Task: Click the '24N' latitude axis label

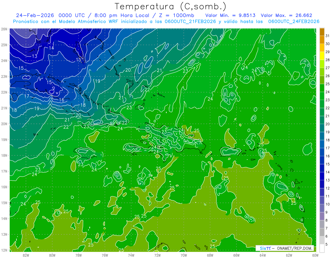Action: (x=4, y=60)
